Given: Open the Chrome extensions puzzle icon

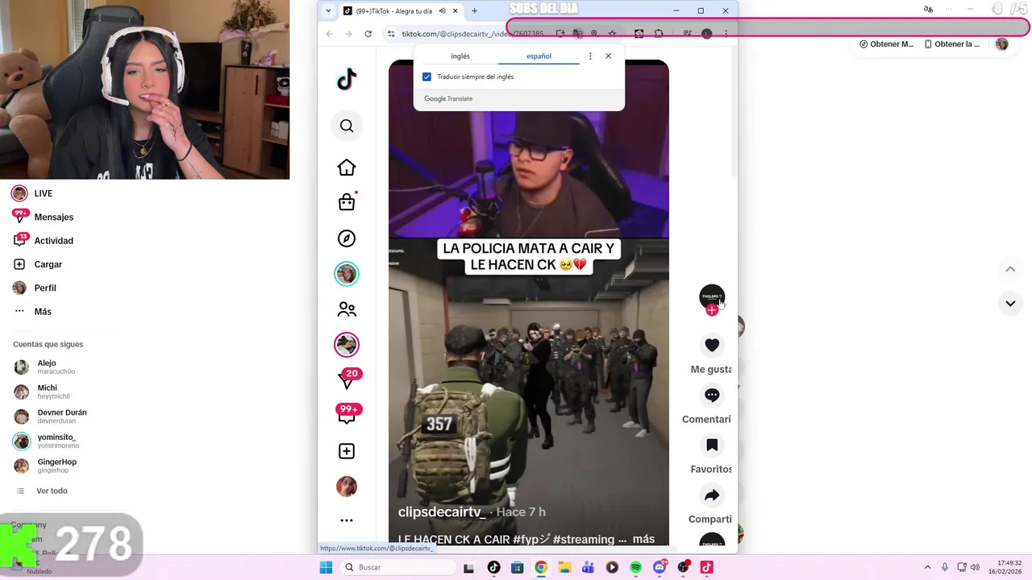Looking at the screenshot, I should tap(659, 34).
